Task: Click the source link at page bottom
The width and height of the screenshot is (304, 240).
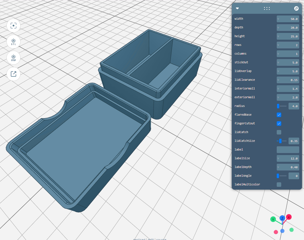Action: coord(161,239)
